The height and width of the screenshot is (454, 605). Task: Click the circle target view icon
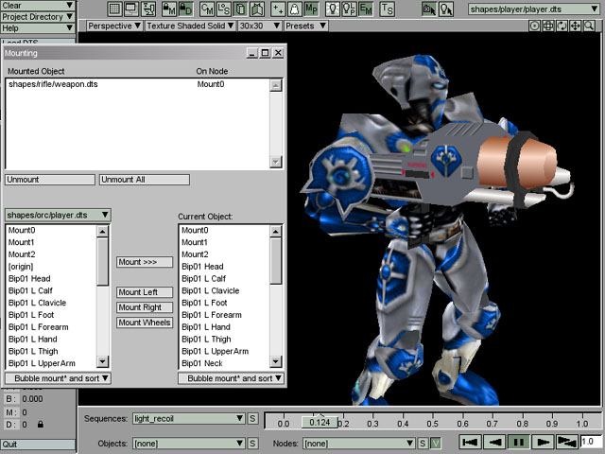(534, 26)
